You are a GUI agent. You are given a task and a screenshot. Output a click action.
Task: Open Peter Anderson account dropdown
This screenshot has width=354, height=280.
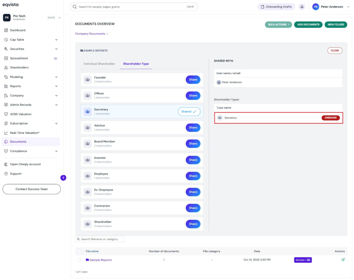[348, 7]
